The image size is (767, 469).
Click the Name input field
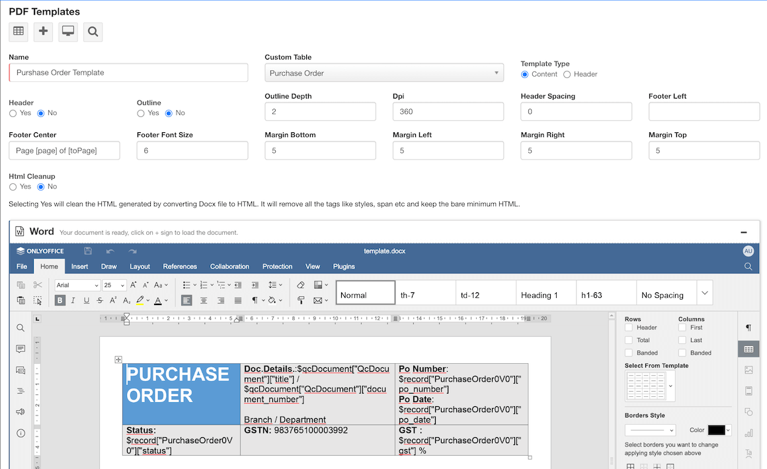[128, 73]
